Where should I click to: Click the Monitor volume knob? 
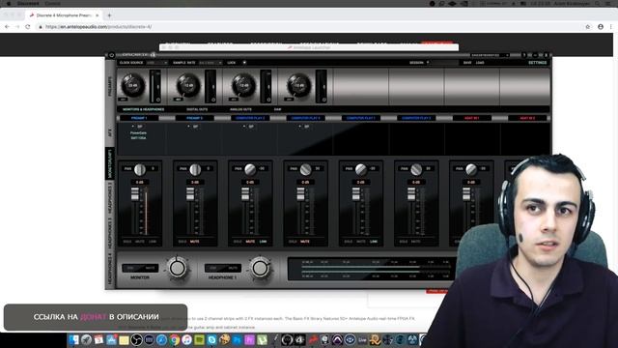(x=178, y=269)
